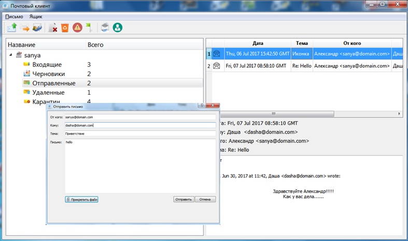Select the message with subject Иконка
The height and width of the screenshot is (241, 408).
pyautogui.click(x=301, y=54)
